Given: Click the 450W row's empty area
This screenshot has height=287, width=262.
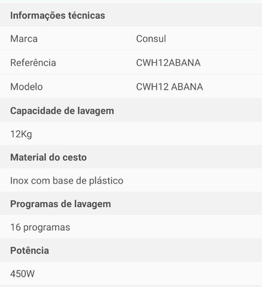Looking at the screenshot, I should (148, 274).
